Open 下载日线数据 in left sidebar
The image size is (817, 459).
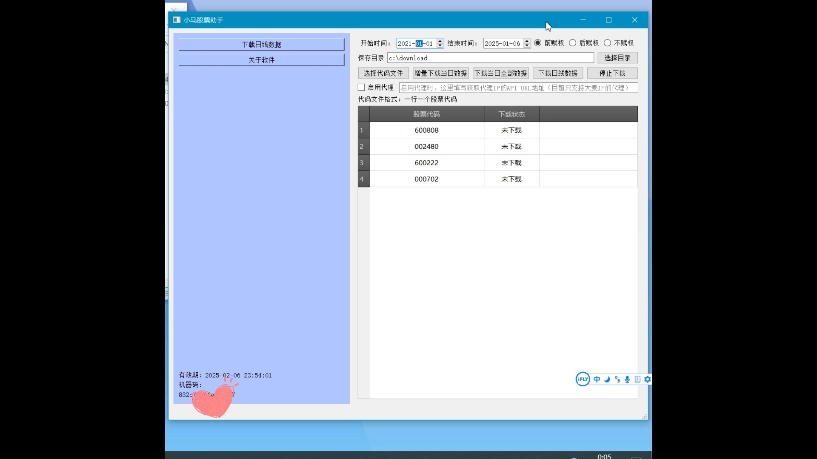click(x=261, y=45)
